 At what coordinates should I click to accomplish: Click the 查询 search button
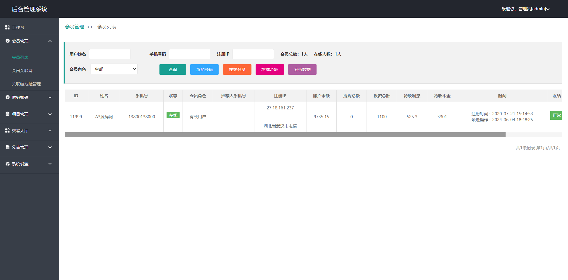coord(173,69)
